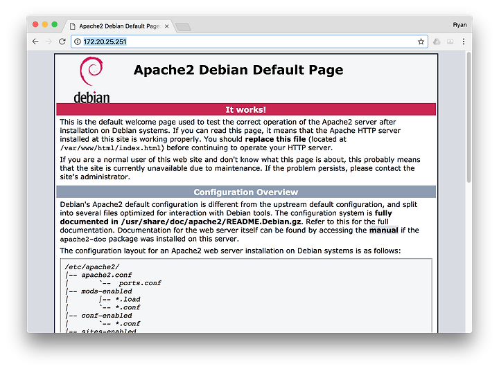Click the /etc/apache2/ line in the tree

(92, 266)
